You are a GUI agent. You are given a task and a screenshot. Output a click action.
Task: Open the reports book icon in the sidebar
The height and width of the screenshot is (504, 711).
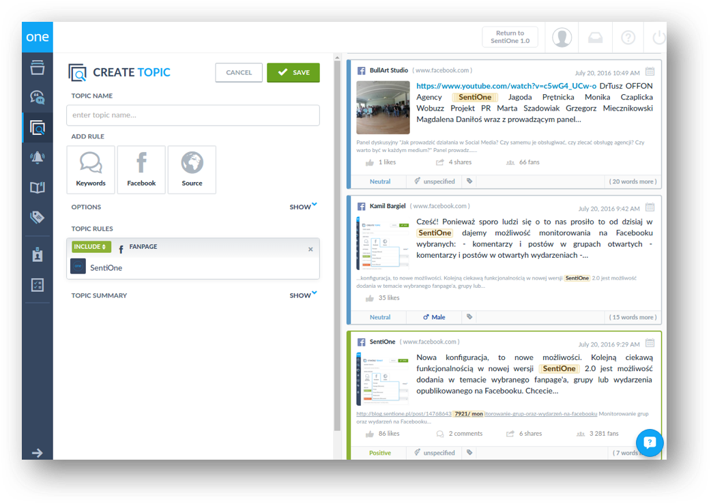tap(37, 188)
